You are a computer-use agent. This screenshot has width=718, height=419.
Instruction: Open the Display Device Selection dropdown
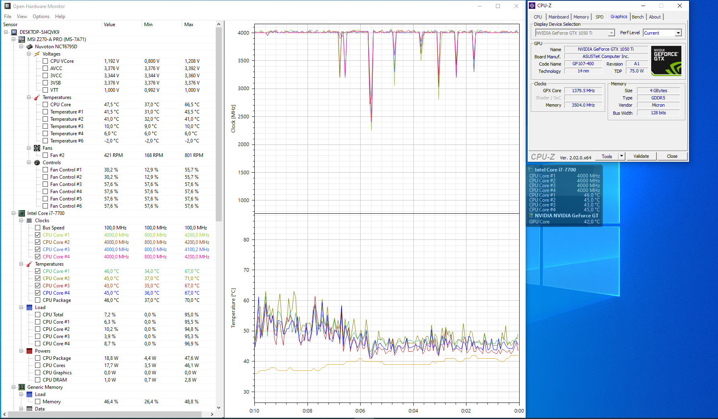pos(611,33)
